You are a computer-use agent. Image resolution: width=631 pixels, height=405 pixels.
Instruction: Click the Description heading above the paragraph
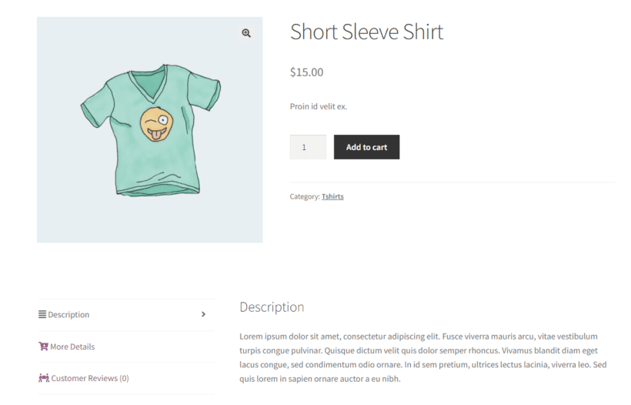[x=272, y=307]
